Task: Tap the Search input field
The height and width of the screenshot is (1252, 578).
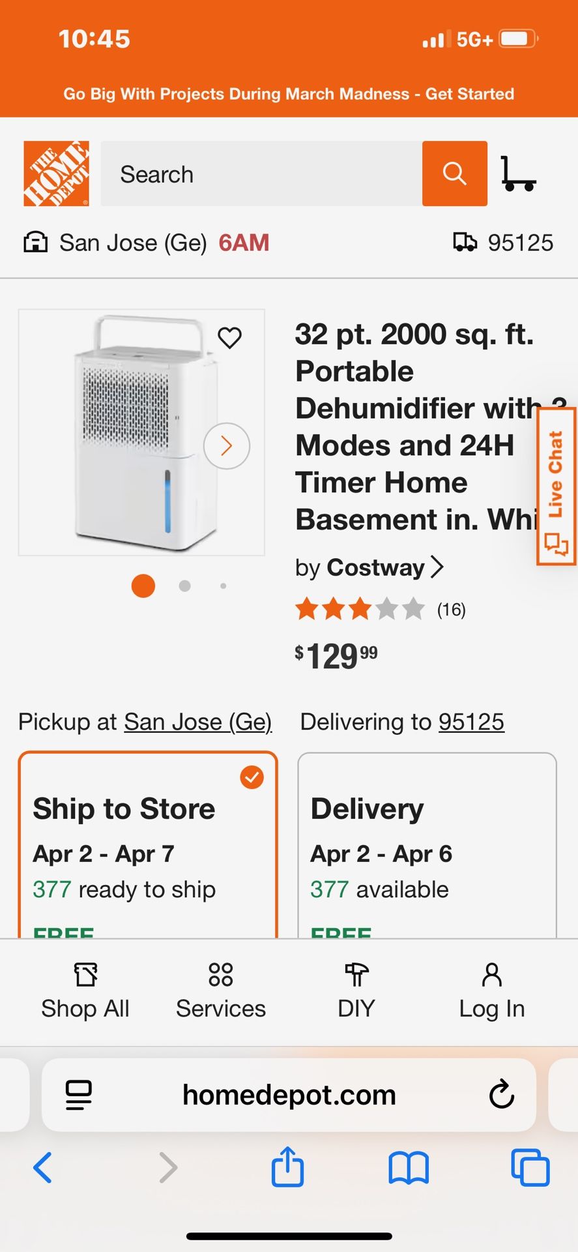Action: click(x=261, y=174)
